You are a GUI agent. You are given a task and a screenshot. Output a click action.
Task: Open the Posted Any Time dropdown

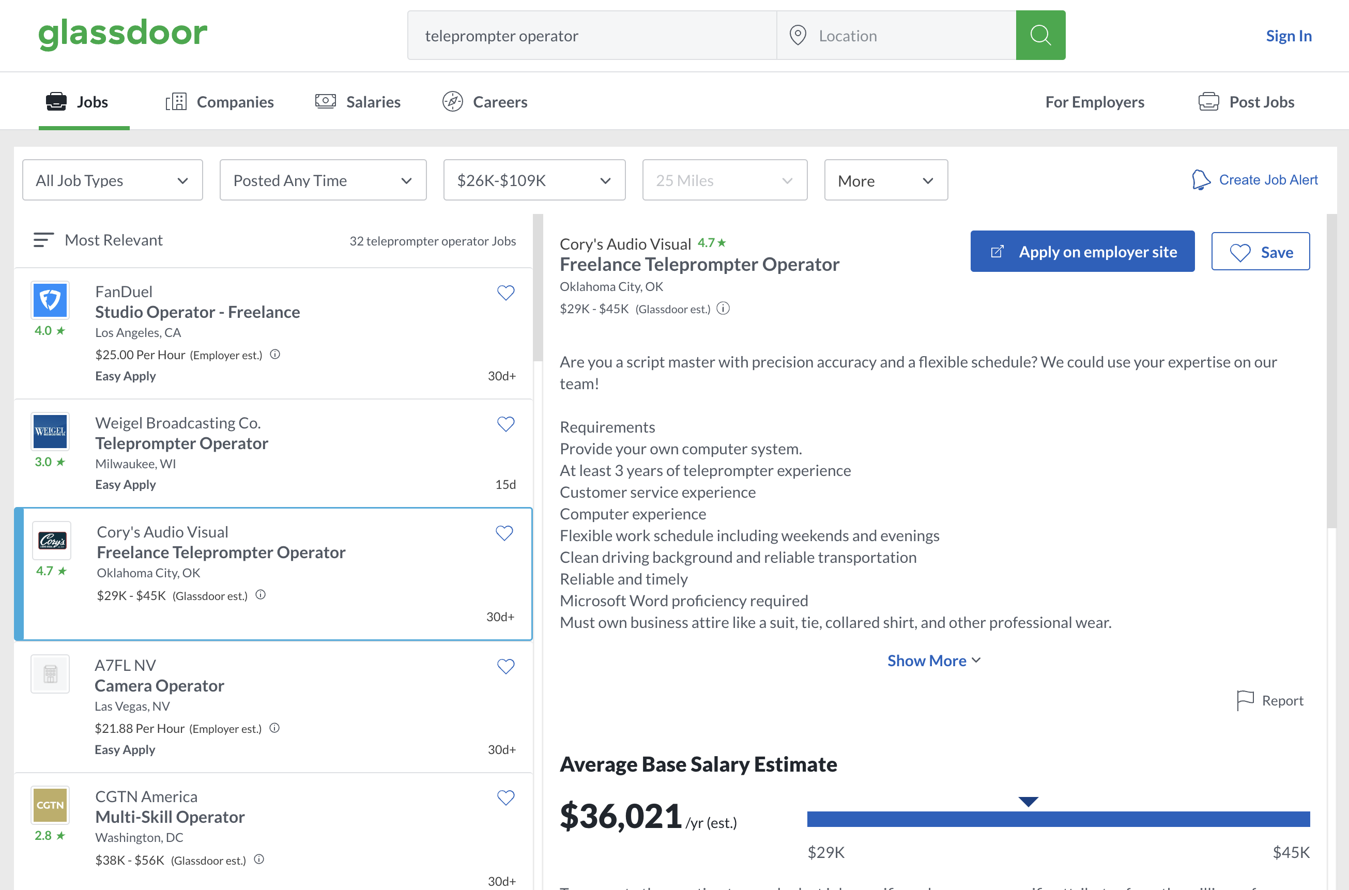pos(323,180)
